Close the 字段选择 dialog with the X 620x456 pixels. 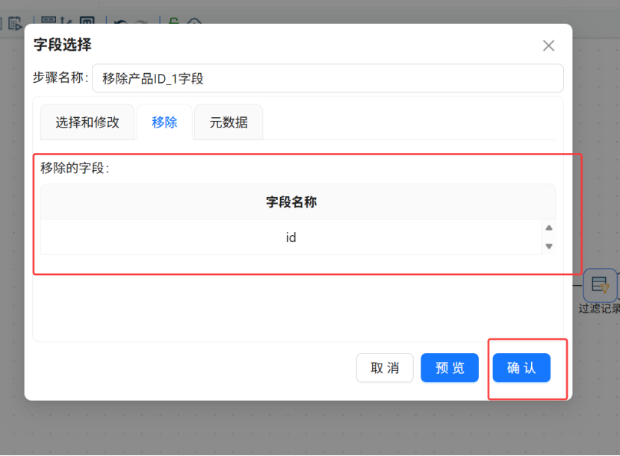pos(548,46)
